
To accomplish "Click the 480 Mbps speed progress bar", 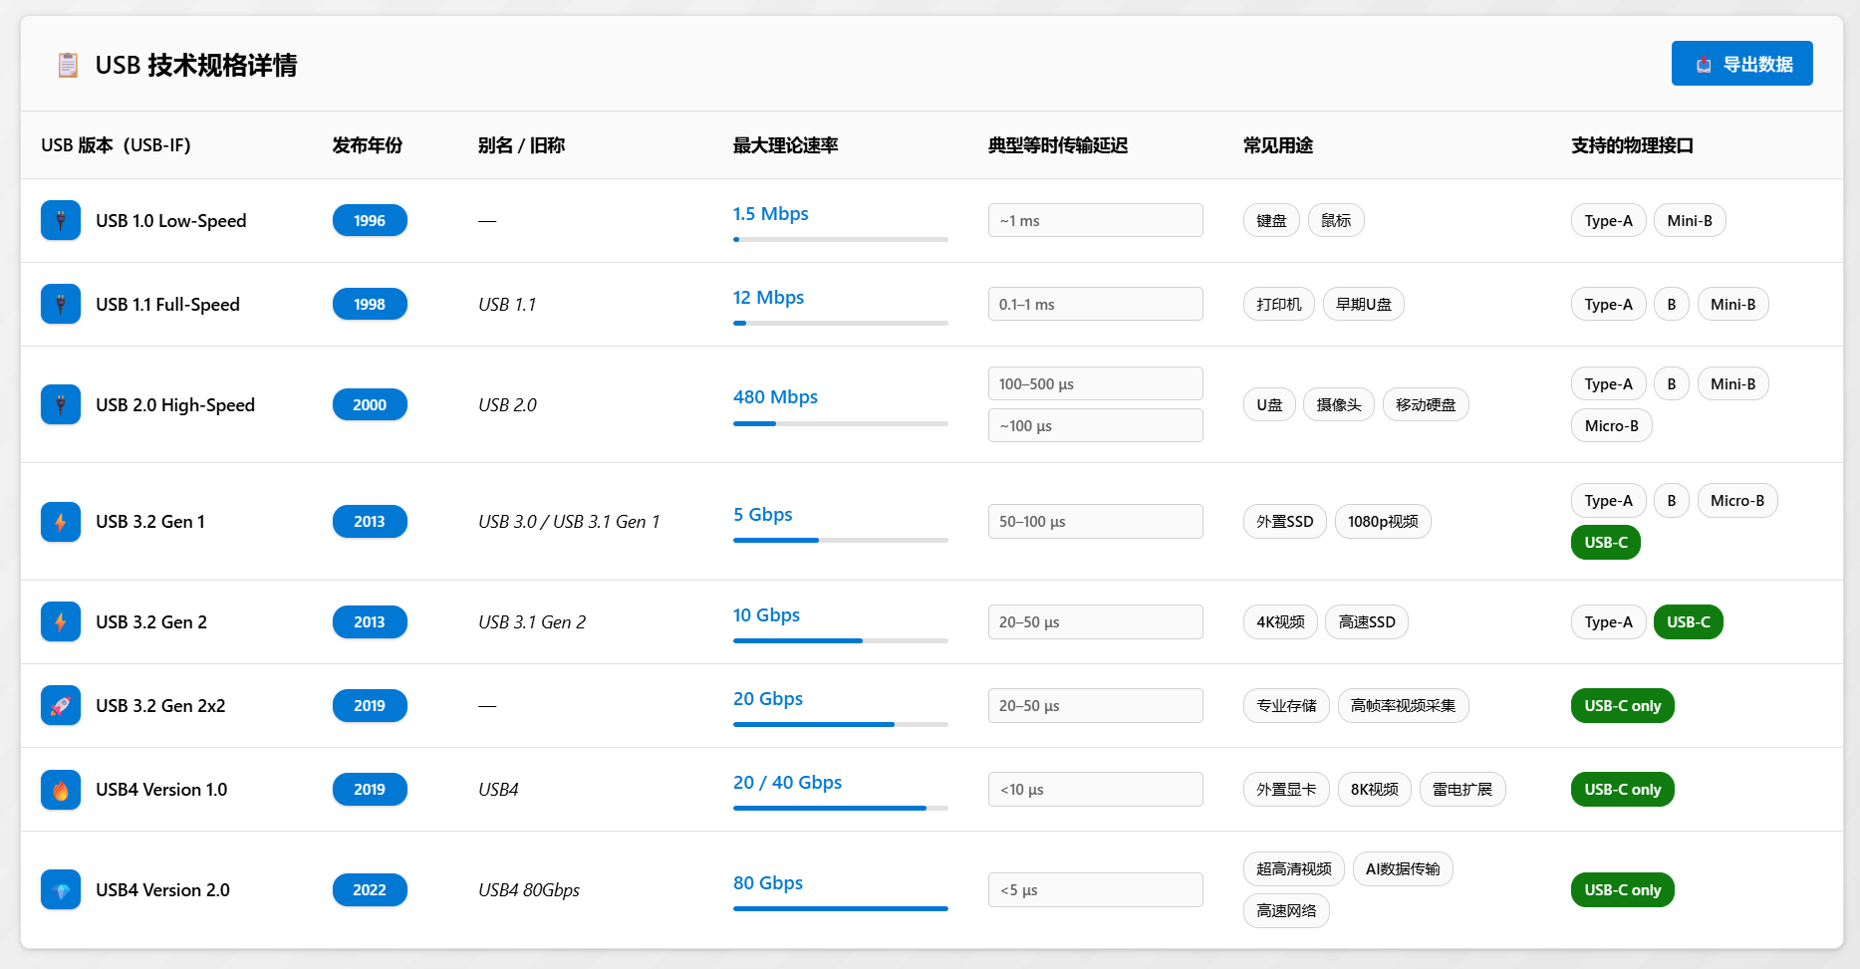I will pyautogui.click(x=841, y=423).
